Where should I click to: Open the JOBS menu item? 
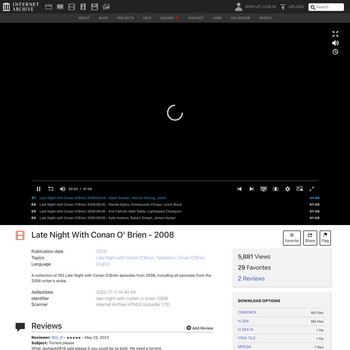point(217,18)
